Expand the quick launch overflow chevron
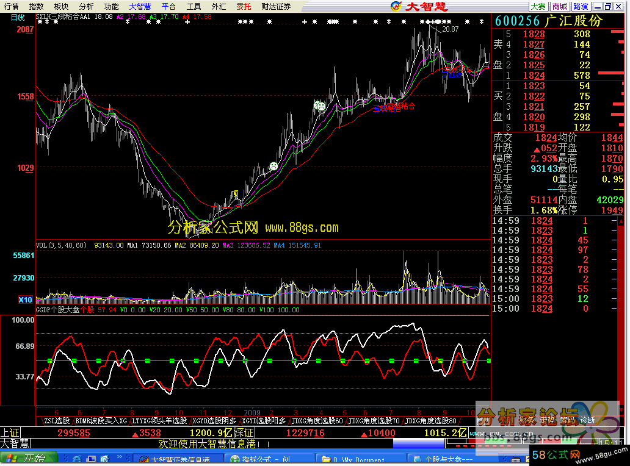Screen dimensions: 630x466 pos(119,457)
